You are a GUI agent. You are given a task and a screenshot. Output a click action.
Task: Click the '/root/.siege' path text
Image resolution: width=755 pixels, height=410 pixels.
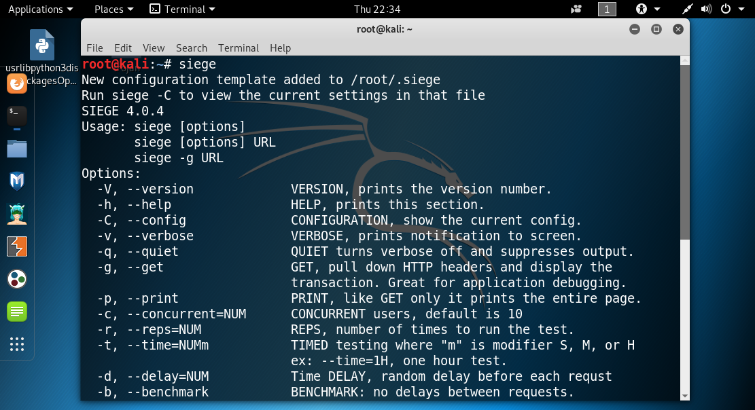[396, 80]
